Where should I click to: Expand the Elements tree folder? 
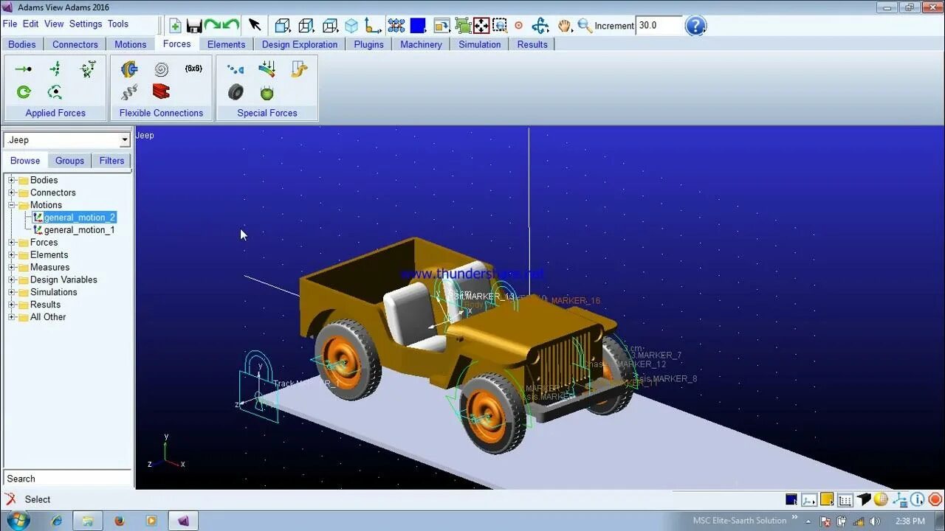point(12,254)
